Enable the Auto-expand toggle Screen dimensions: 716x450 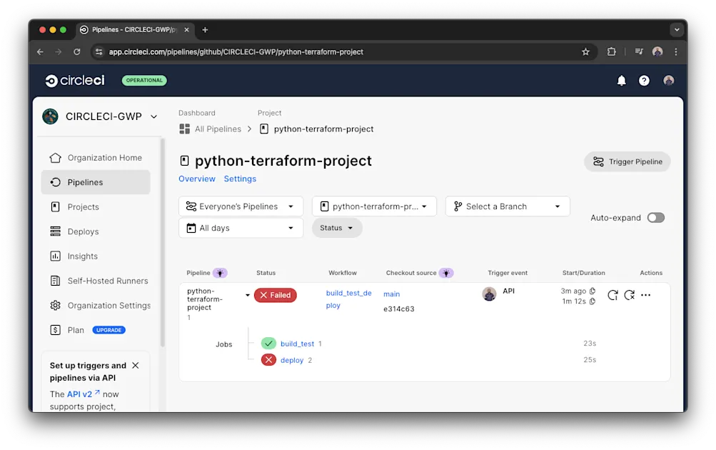coord(655,217)
